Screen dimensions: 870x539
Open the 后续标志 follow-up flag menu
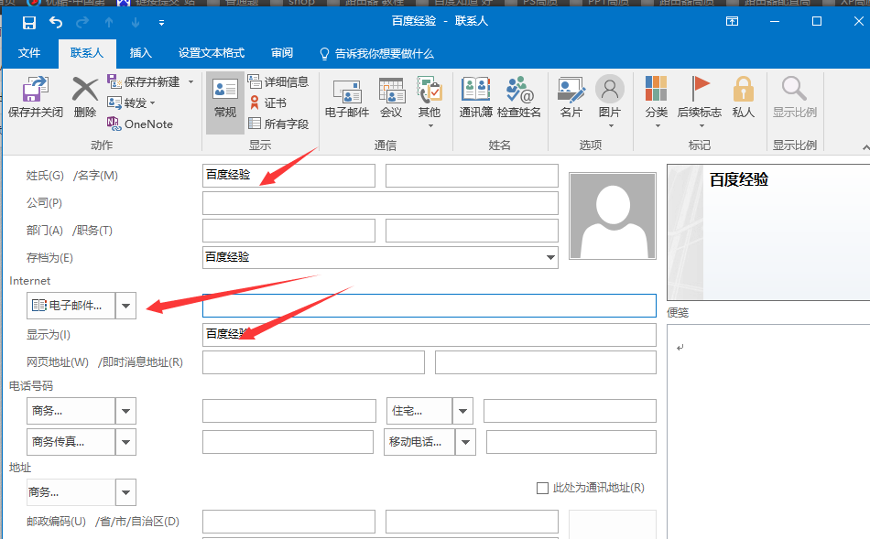click(x=700, y=102)
